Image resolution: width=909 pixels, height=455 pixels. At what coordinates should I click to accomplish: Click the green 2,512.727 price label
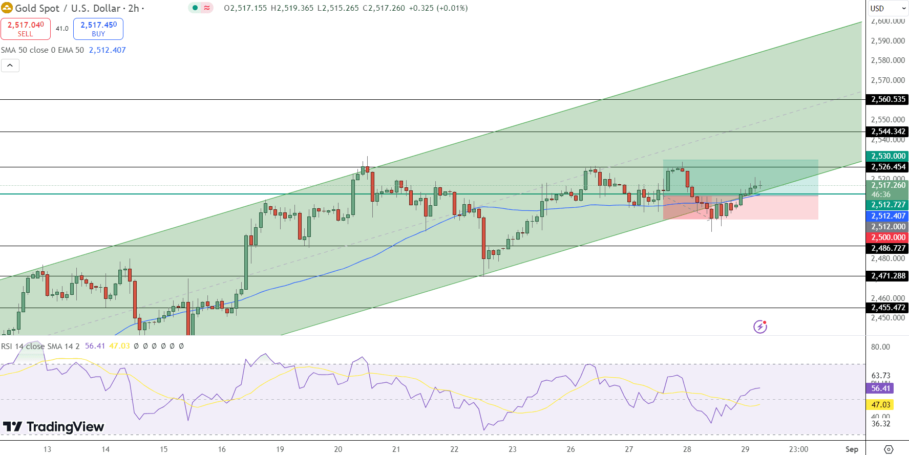pos(887,205)
